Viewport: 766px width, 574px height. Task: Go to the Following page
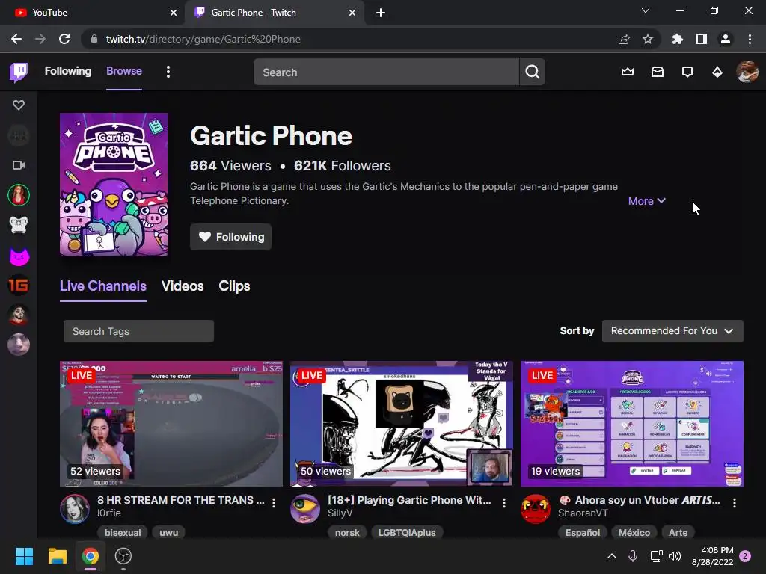coord(68,71)
